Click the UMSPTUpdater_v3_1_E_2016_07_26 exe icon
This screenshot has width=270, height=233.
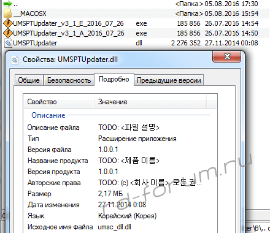[8, 23]
